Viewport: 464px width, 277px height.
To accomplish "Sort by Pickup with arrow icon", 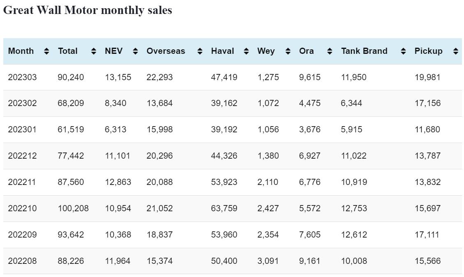I will click(455, 51).
